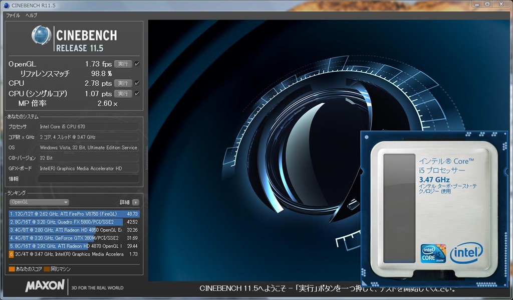Image resolution: width=513 pixels, height=300 pixels.
Task: Click the Cinebench title bar app icon
Action: (6, 5)
